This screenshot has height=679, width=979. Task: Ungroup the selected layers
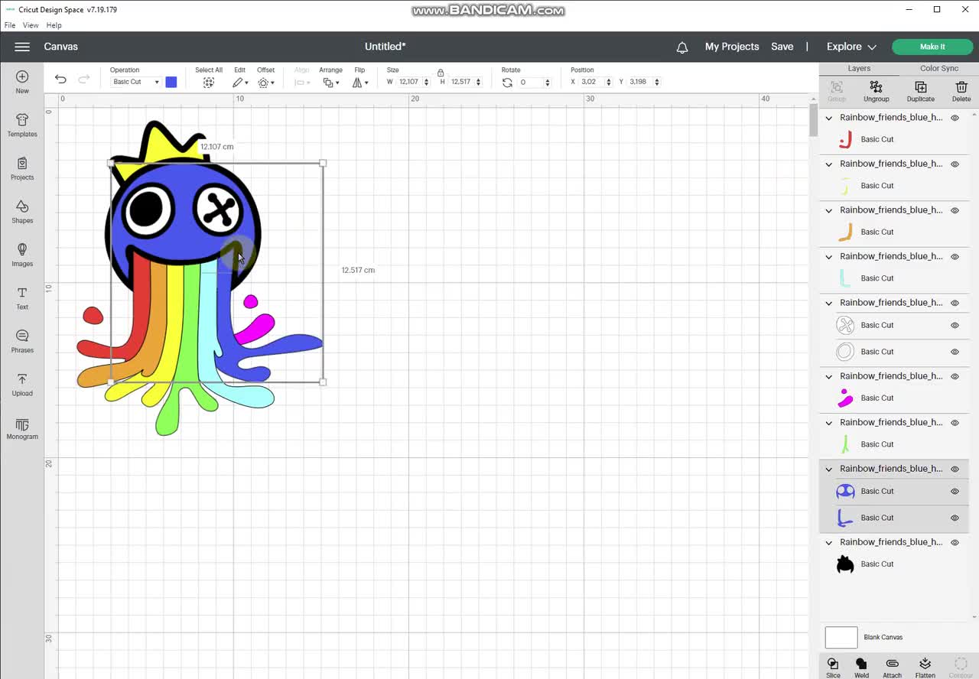point(877,92)
